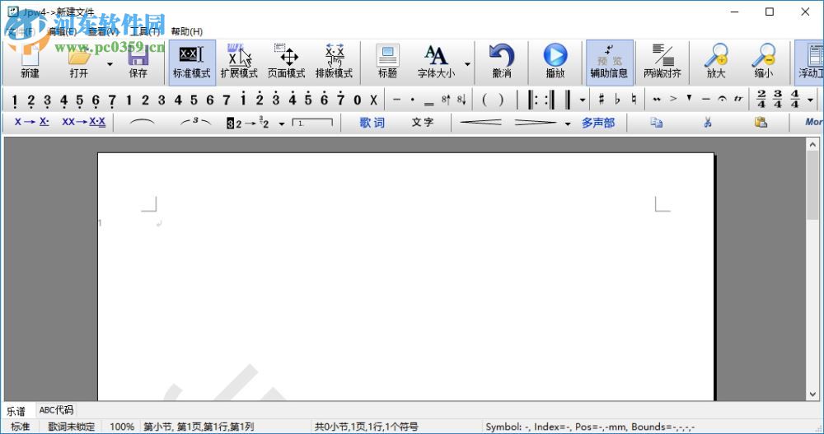This screenshot has height=434, width=824.
Task: Click the 撤消 undo icon
Action: 502,63
